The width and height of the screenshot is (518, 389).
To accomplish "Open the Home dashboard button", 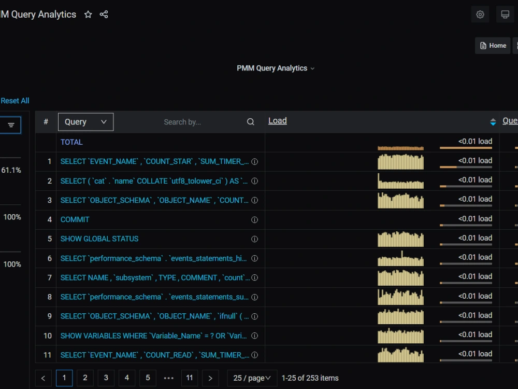I will point(493,45).
